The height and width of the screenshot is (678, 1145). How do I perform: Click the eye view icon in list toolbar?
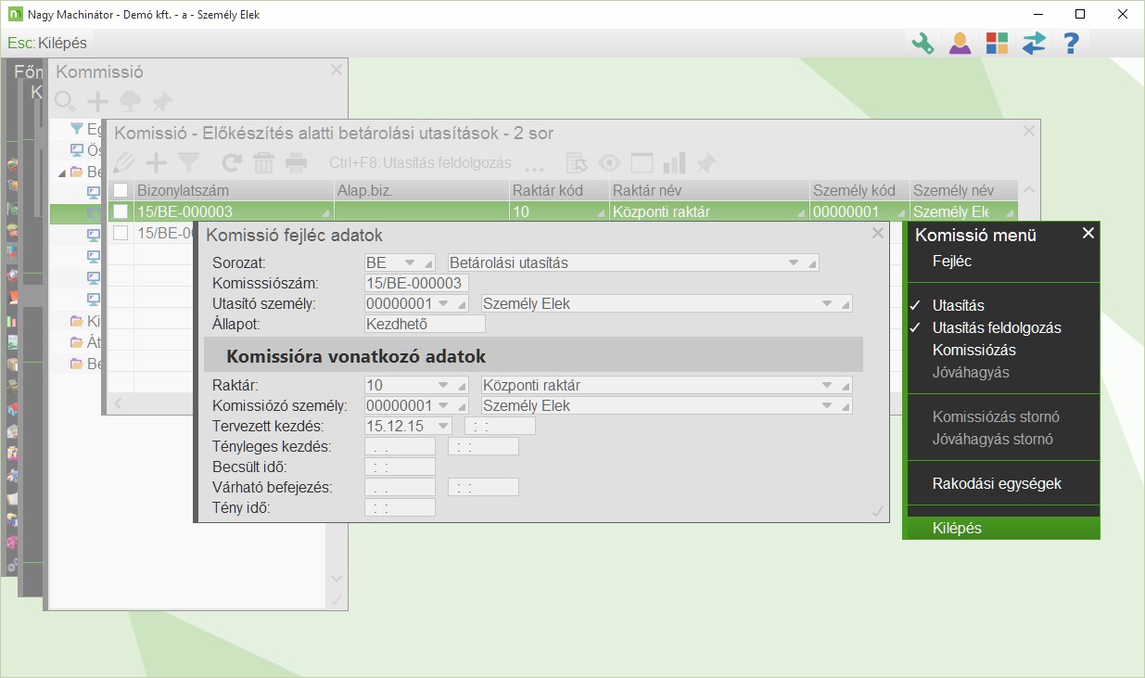tap(609, 162)
